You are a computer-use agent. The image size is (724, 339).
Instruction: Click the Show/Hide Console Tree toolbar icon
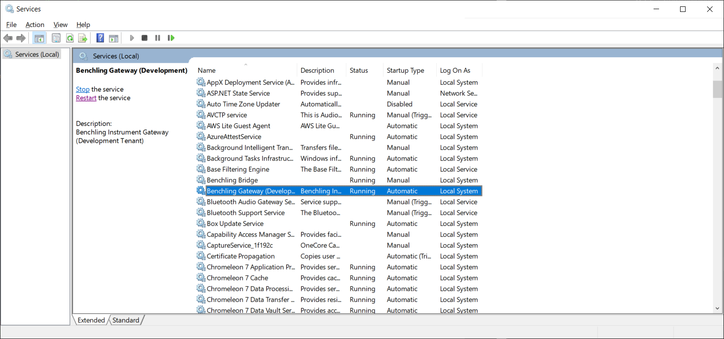39,38
